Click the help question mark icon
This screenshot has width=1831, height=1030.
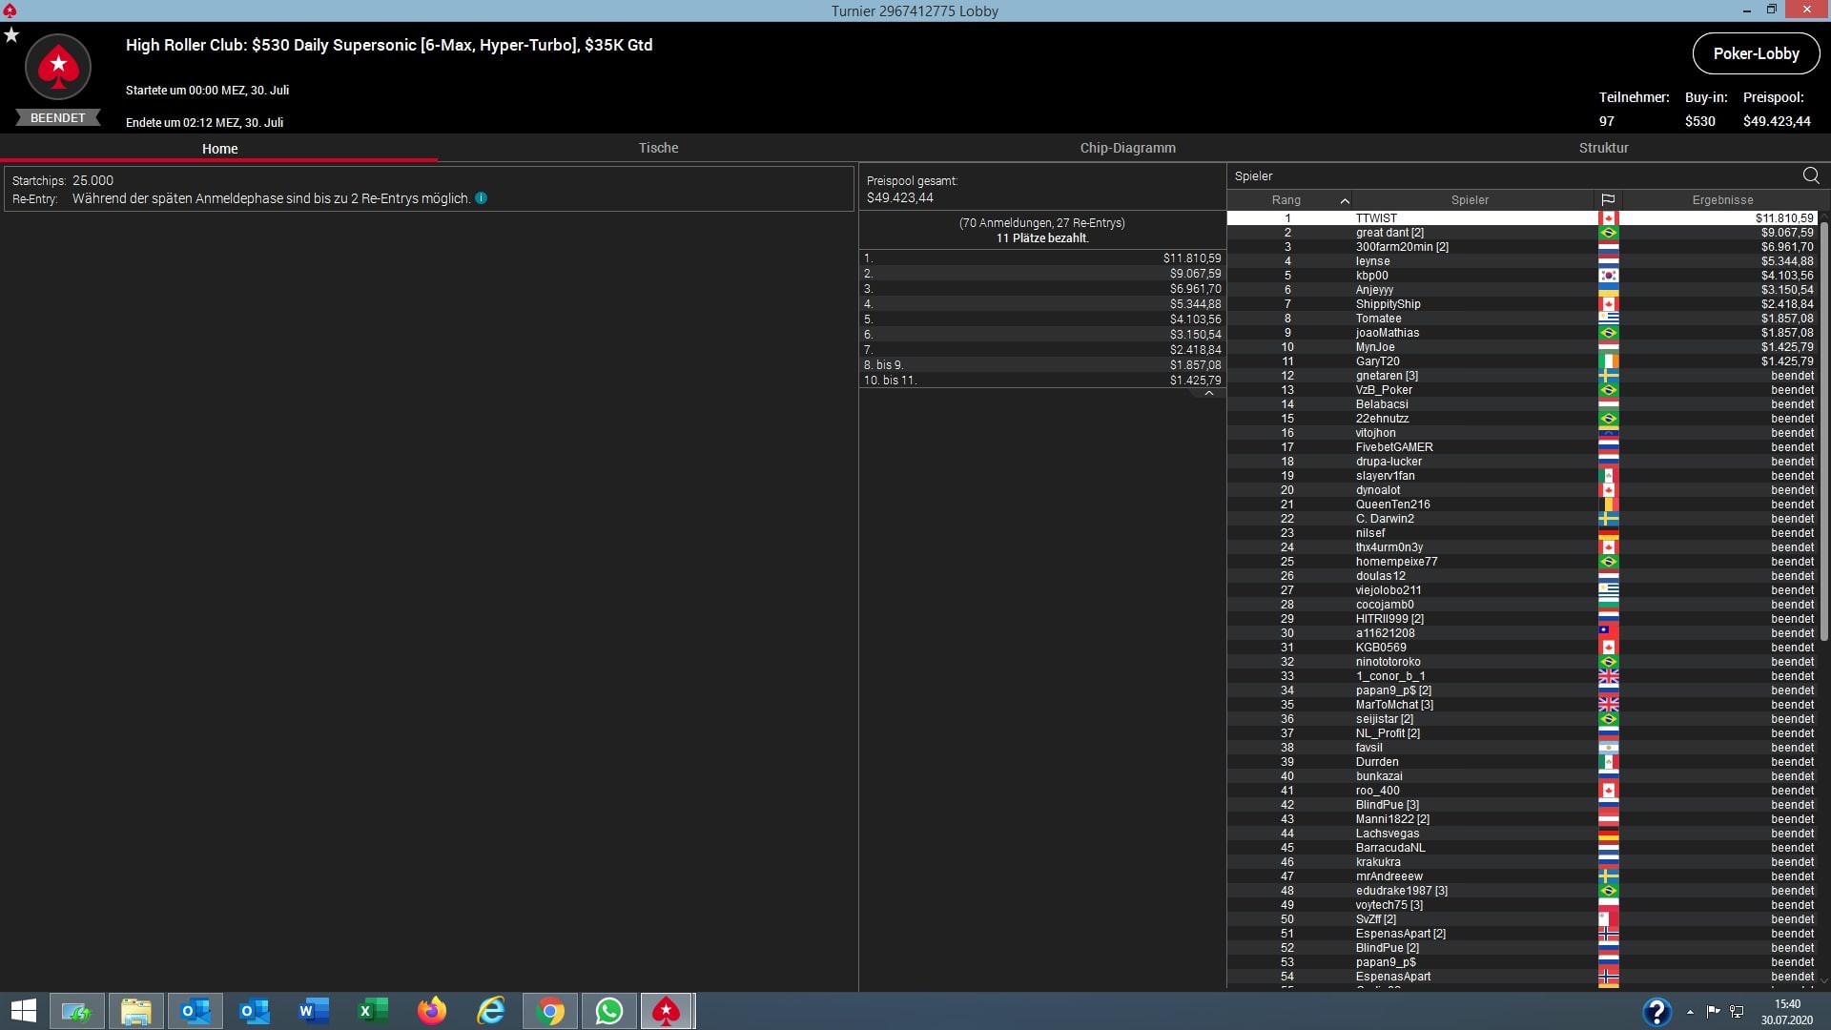pyautogui.click(x=1656, y=1012)
